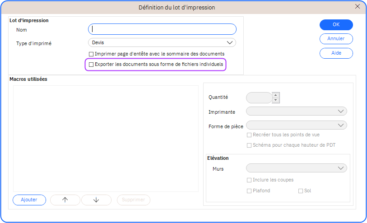Click the down arrow move button
The height and width of the screenshot is (223, 367).
point(96,200)
